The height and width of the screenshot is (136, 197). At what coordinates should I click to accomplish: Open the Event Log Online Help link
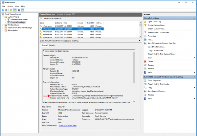point(68,126)
